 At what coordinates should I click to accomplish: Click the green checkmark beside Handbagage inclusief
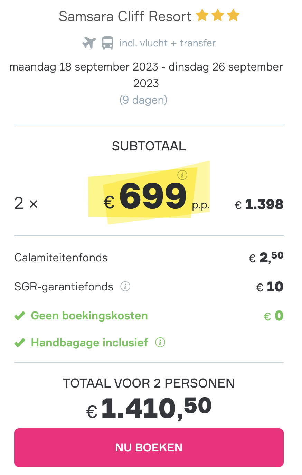(20, 343)
